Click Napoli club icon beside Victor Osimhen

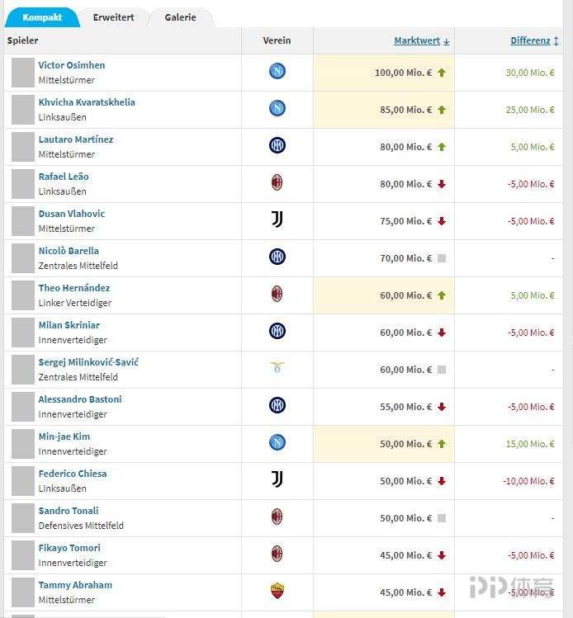pyautogui.click(x=277, y=72)
